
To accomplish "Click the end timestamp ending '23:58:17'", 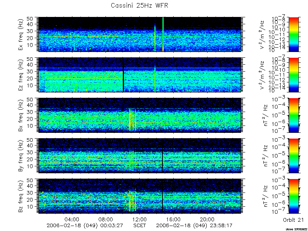I will click(194, 225).
